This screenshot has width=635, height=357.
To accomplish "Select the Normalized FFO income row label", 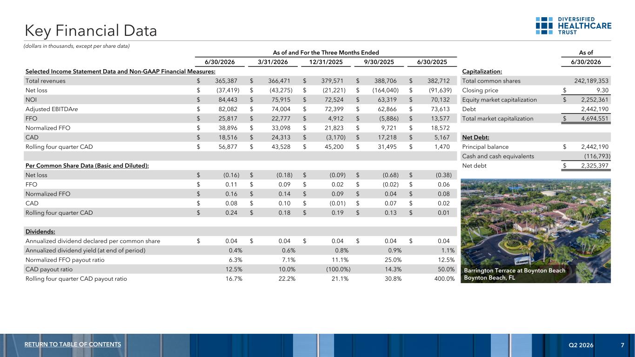I will 48,128.
